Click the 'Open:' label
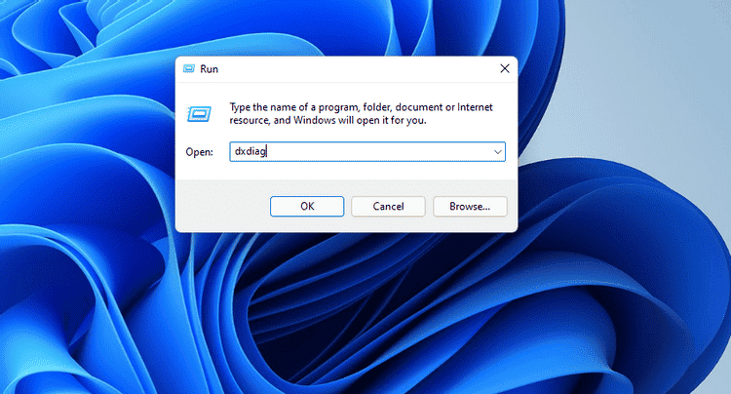Screen dimensions: 731x394 pyautogui.click(x=199, y=152)
